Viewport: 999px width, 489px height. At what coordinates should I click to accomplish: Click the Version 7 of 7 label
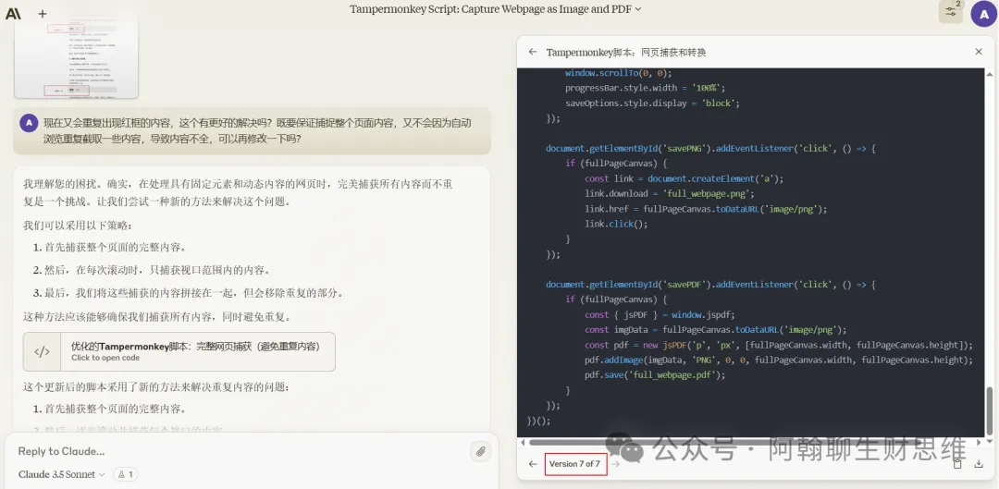tap(575, 463)
